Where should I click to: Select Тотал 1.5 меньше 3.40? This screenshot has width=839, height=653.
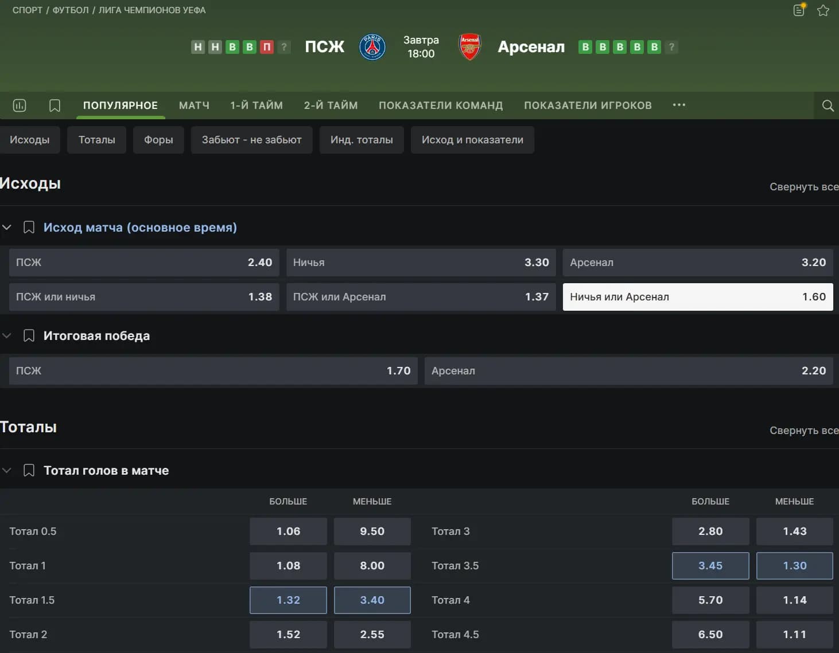click(372, 600)
